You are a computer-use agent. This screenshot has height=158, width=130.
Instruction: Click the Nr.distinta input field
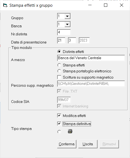tap(64, 32)
